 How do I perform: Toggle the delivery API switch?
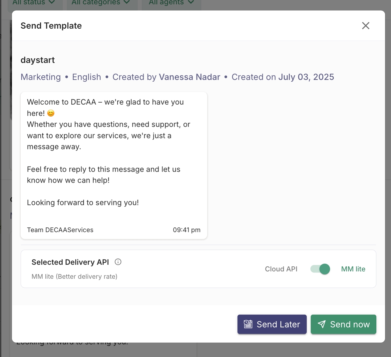320,269
